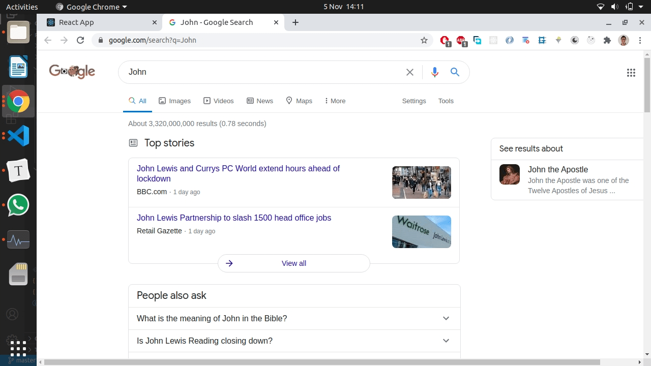This screenshot has height=366, width=651.
Task: Click the 'View all' top stories button
Action: (294, 263)
